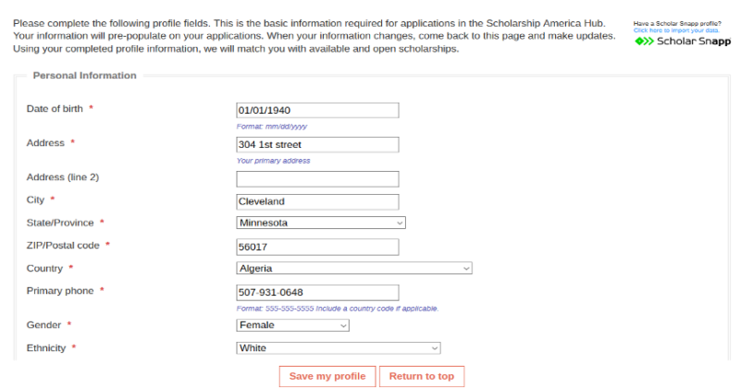This screenshot has height=388, width=740.
Task: Click the chevron arrow on the Gender select
Action: click(343, 325)
